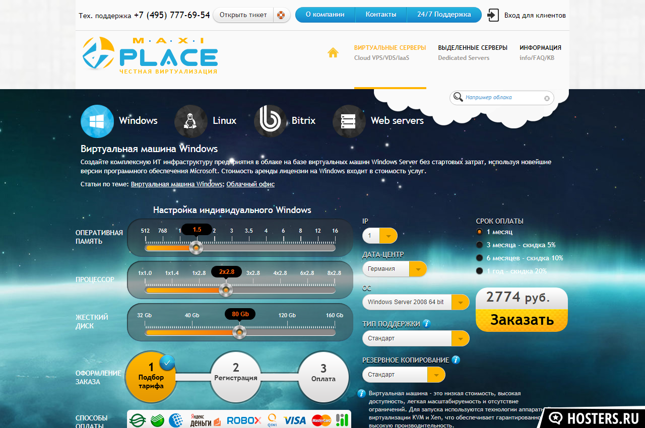Click the 160 Gb disk scale label
This screenshot has height=428, width=645.
tap(335, 315)
